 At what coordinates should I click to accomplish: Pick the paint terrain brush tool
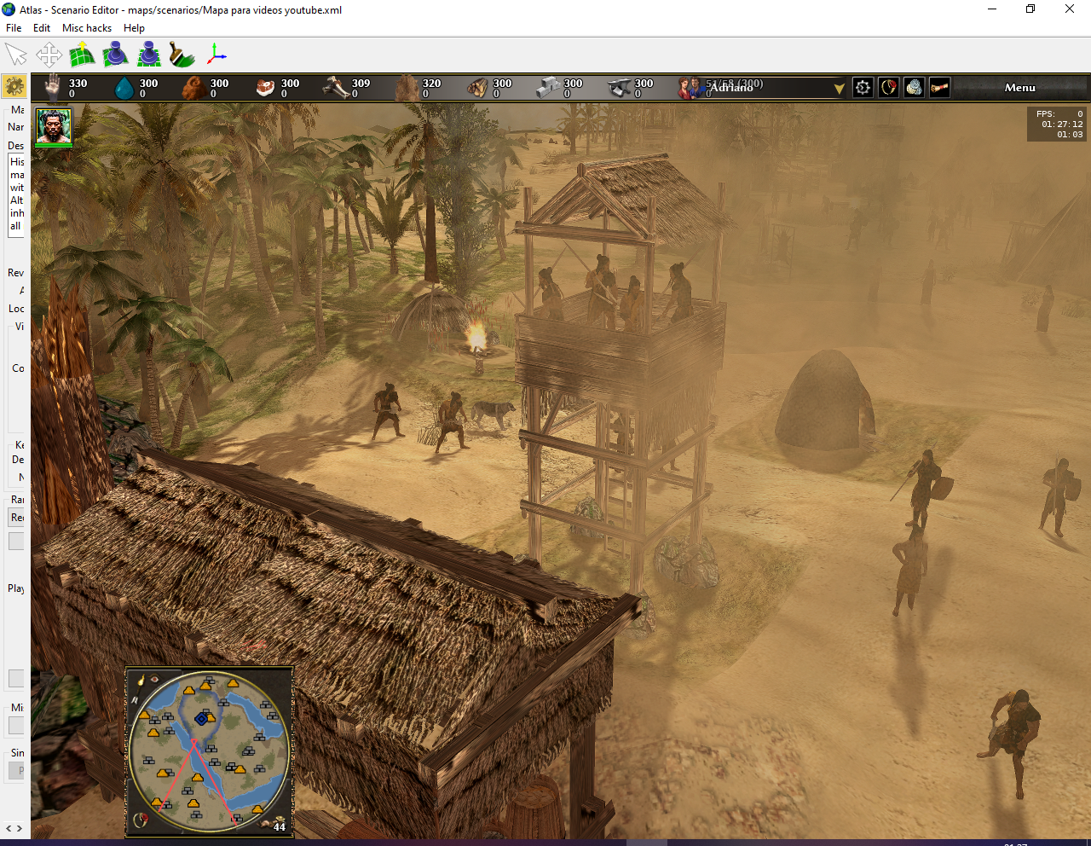[182, 55]
